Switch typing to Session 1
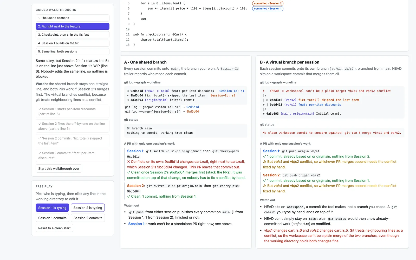 [52, 208]
